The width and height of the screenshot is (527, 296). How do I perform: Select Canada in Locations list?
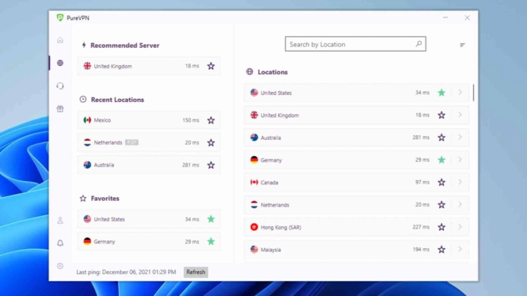coord(356,182)
